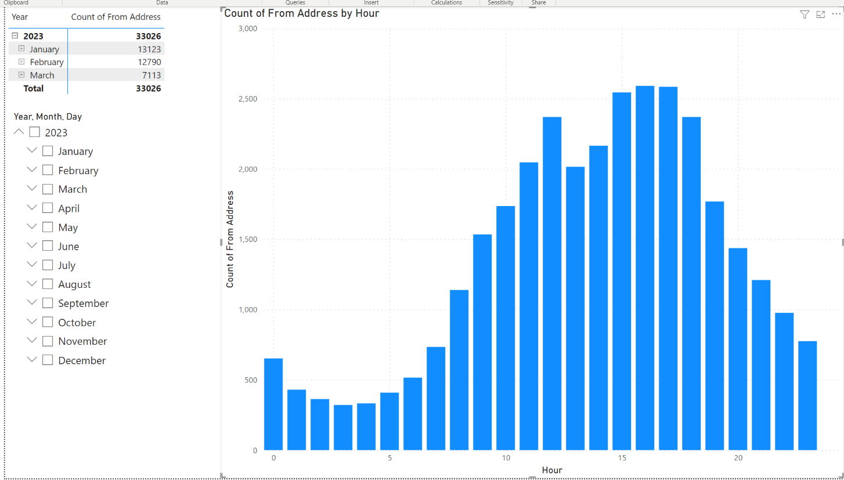Open More options ellipsis on the chart
The image size is (844, 480).
pyautogui.click(x=835, y=15)
